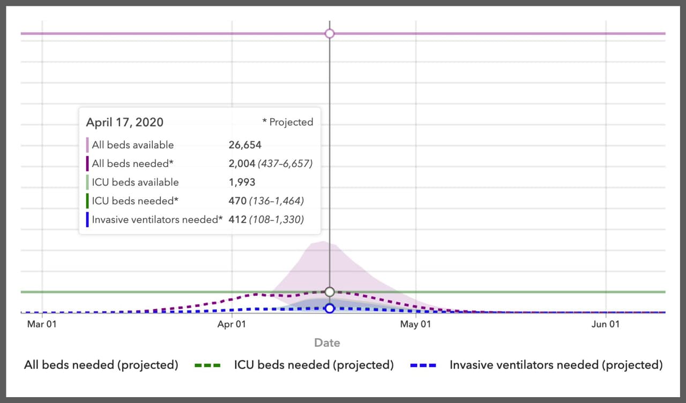This screenshot has height=403, width=686.
Task: Toggle ICU beds needed (projected) legend label
Action: click(314, 365)
